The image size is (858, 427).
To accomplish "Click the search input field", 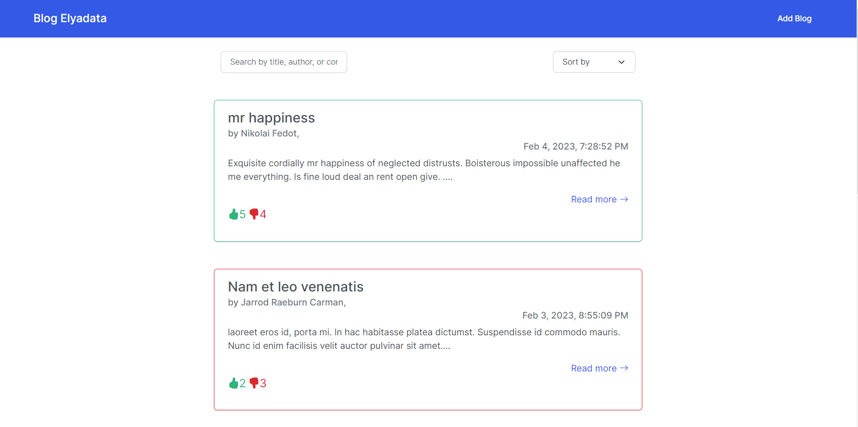I will click(283, 62).
